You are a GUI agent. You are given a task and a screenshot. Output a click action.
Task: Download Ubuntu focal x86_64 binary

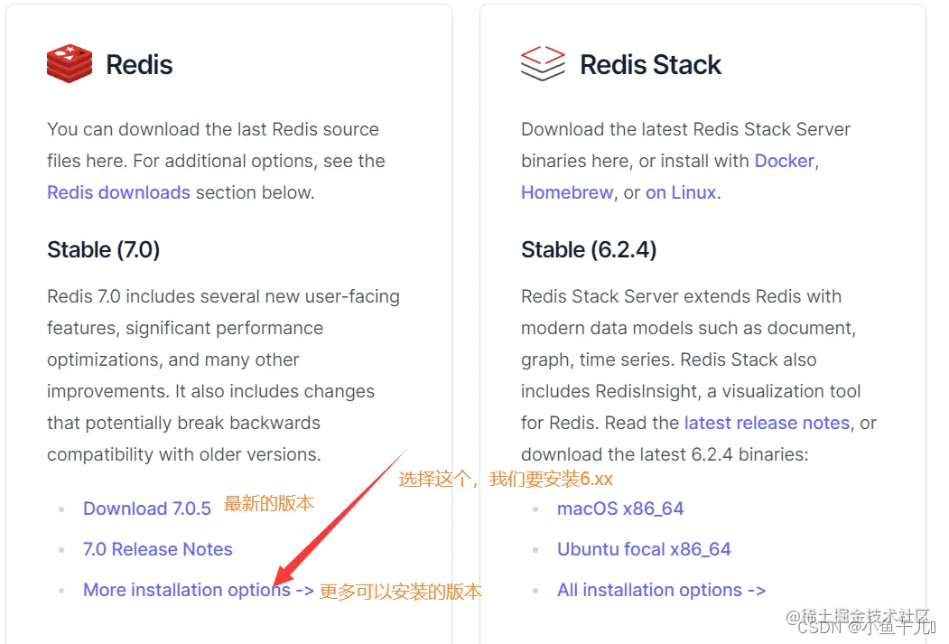point(644,549)
